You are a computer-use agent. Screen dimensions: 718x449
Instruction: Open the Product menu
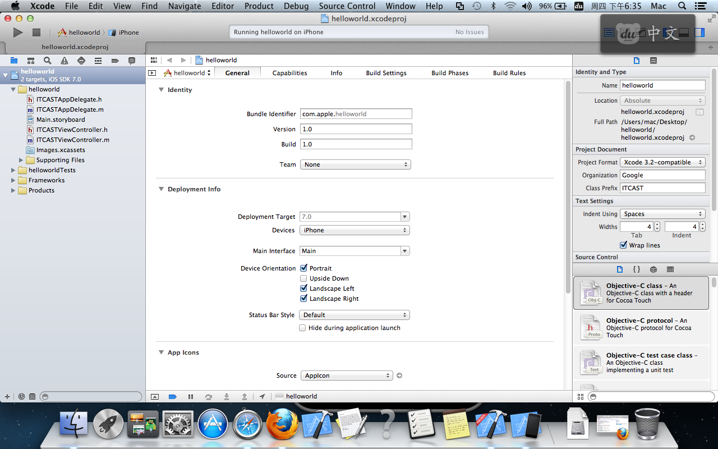(259, 6)
